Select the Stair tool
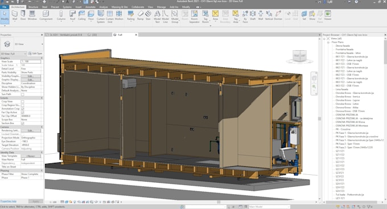 coord(148,15)
